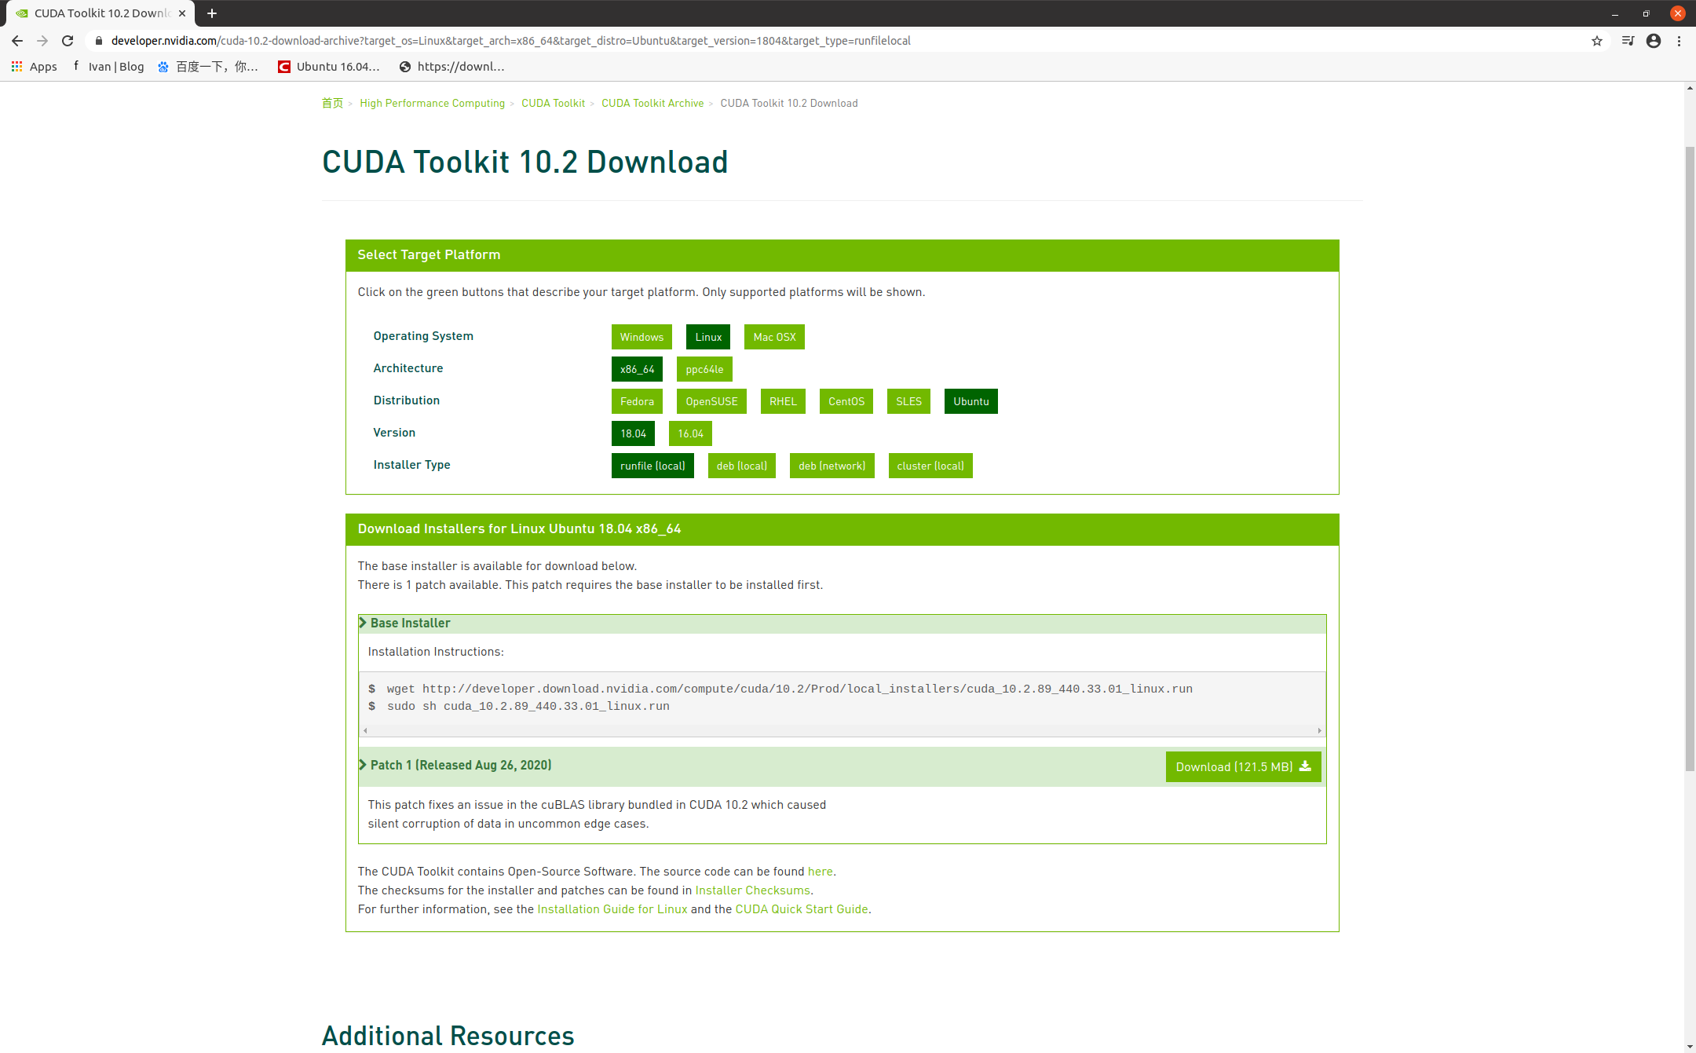The image size is (1696, 1053).
Task: Pick the CentOS distribution
Action: pyautogui.click(x=846, y=401)
